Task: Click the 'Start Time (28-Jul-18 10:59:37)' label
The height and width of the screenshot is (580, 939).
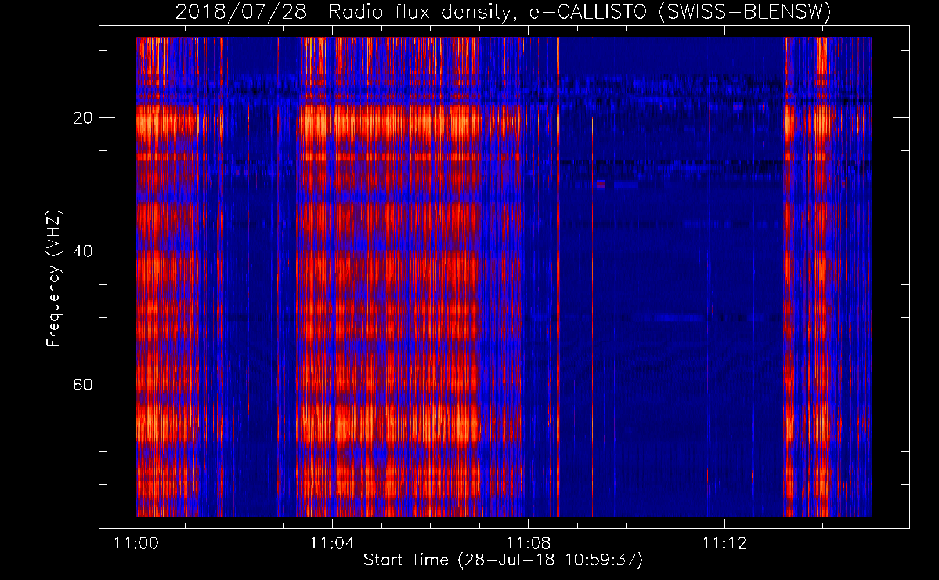Action: (503, 560)
